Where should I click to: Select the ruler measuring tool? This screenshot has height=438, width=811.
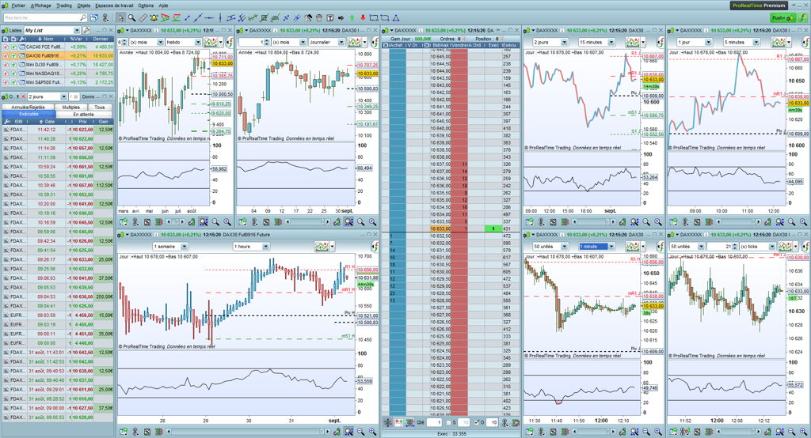(143, 17)
